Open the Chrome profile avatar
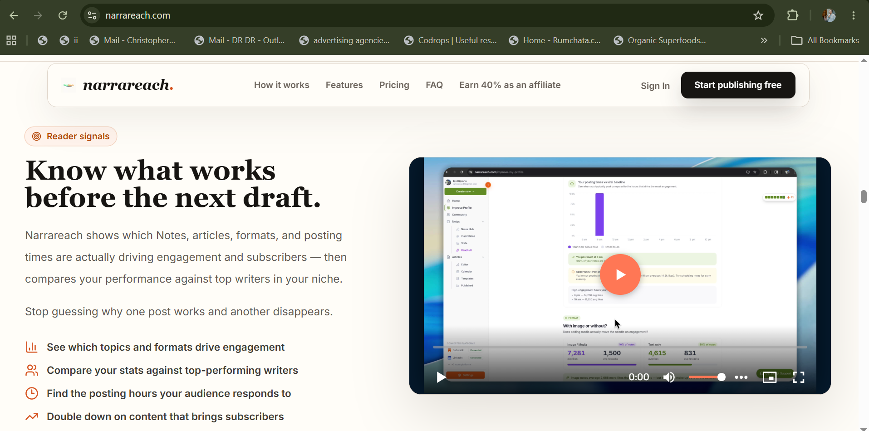The height and width of the screenshot is (431, 869). click(x=829, y=15)
